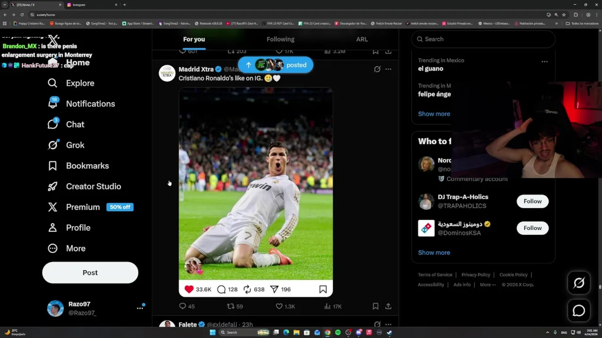This screenshot has width=602, height=338.
Task: Bookmark the post above Madrid Xtra
Action: tap(375, 52)
